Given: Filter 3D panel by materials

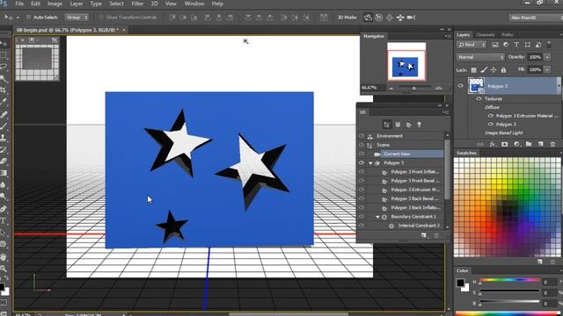Looking at the screenshot, I should tap(408, 125).
